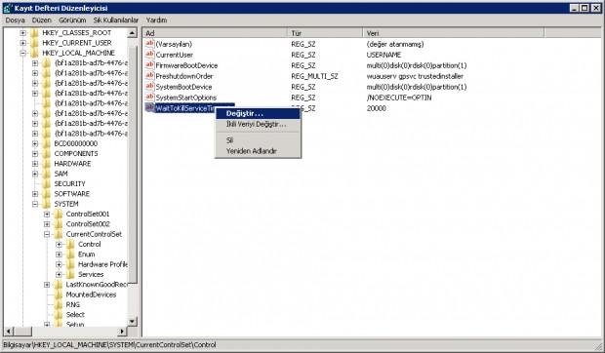
Task: Select the HKEY_CURRENT_USER folder icon
Action: click(34, 43)
